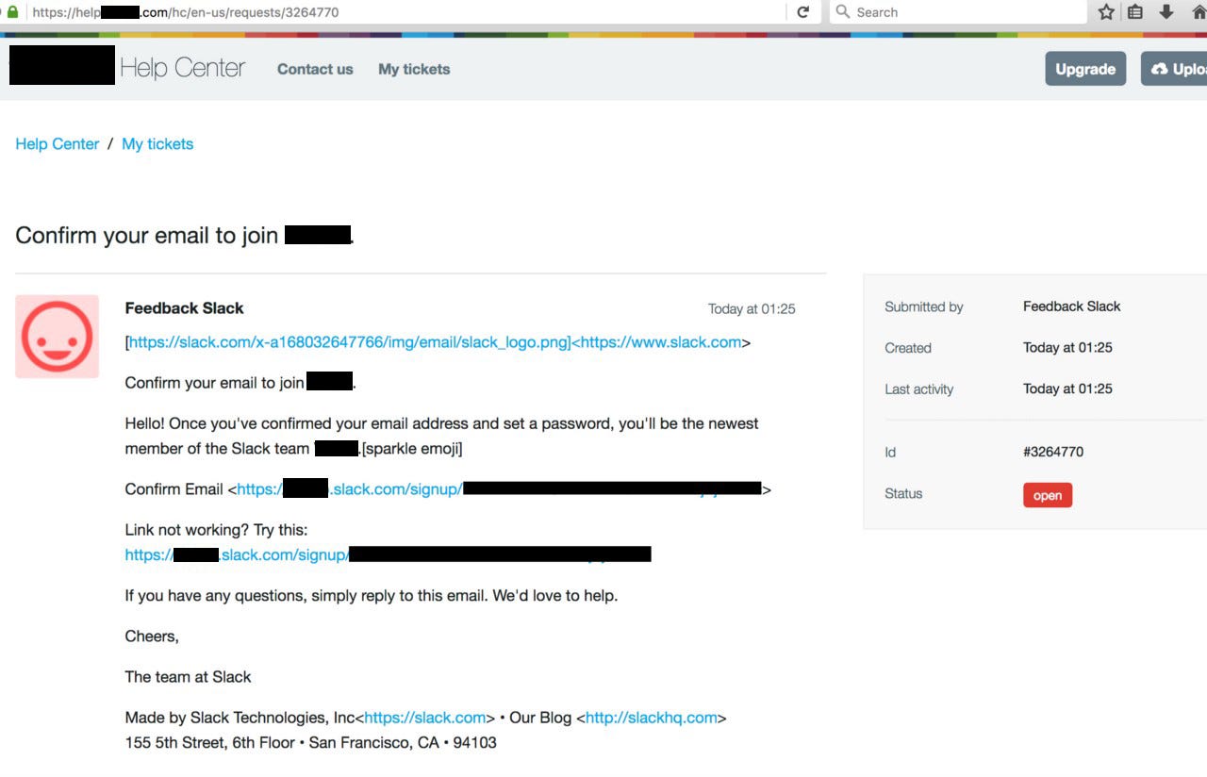Screen dimensions: 1207x777
Task: Open the 'Link not working' alternate signup URL
Action: tap(388, 555)
